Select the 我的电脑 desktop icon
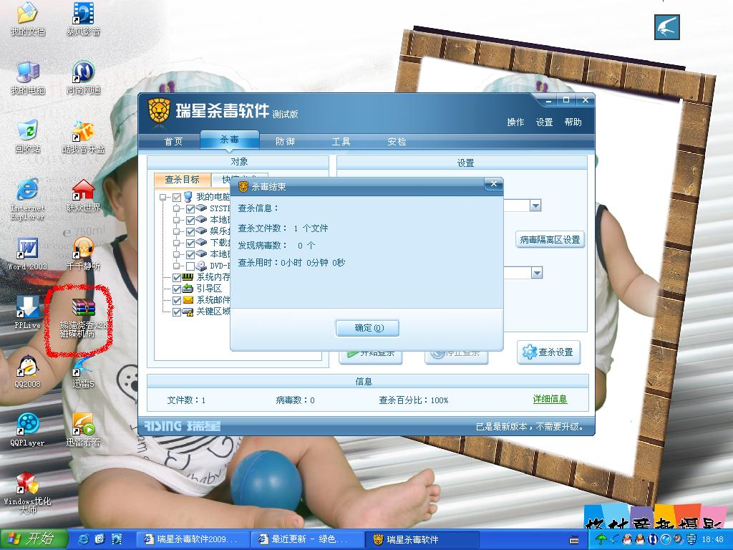The width and height of the screenshot is (733, 550). (x=28, y=77)
